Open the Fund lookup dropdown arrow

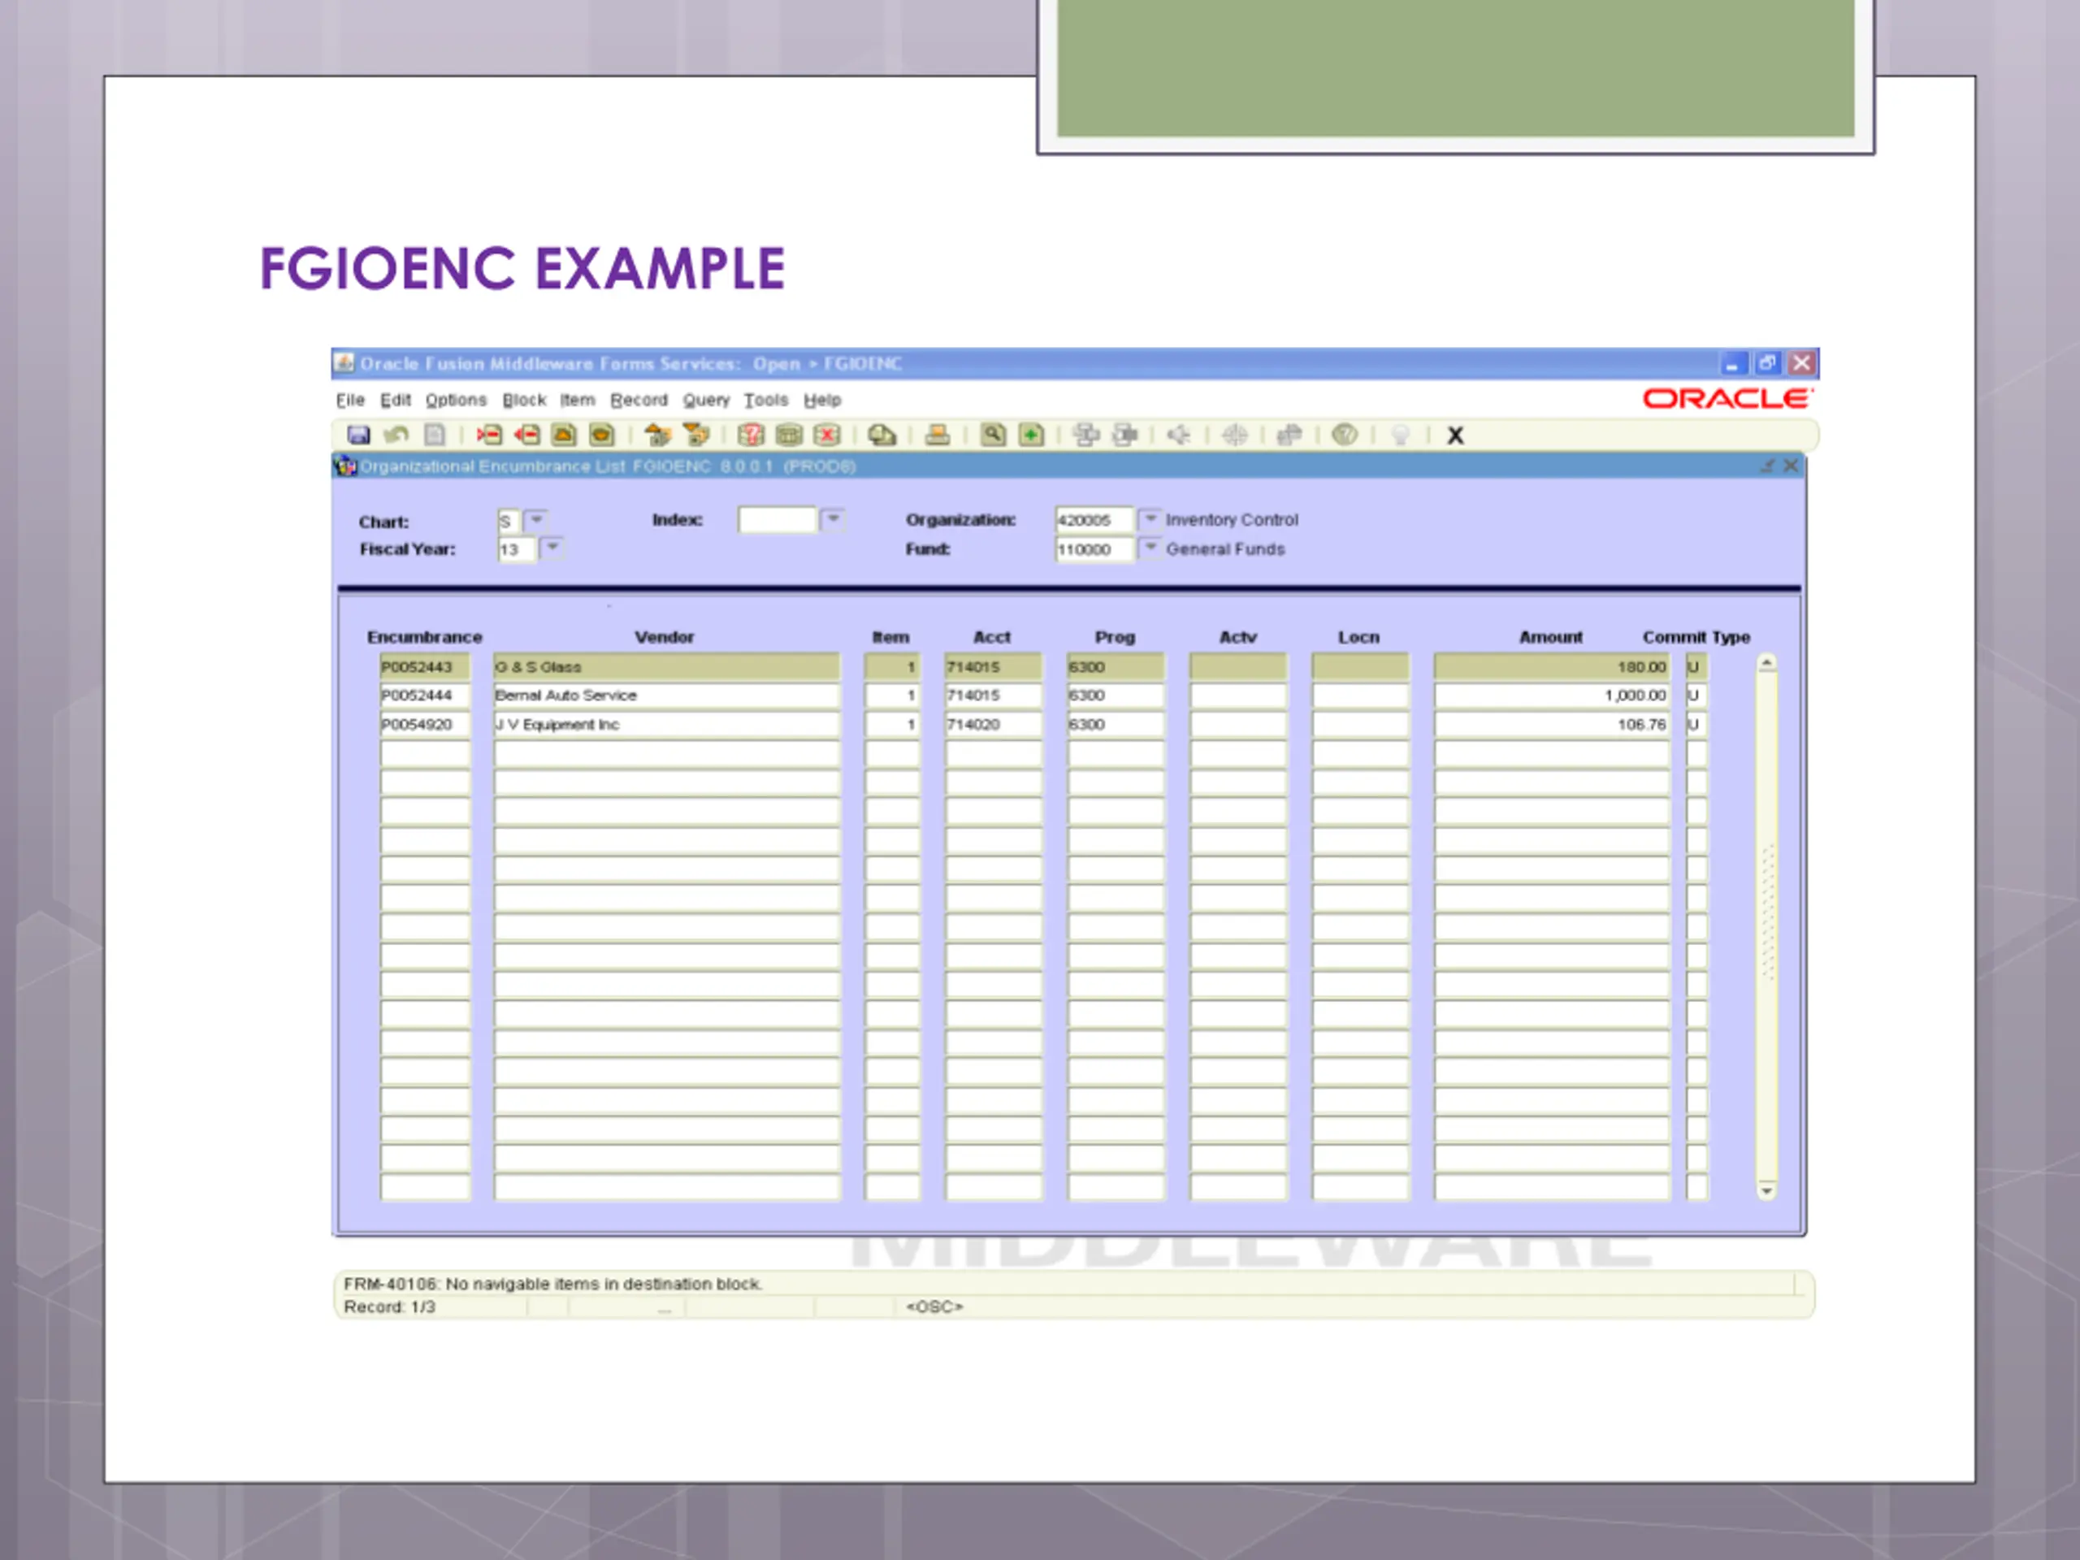pos(1150,548)
